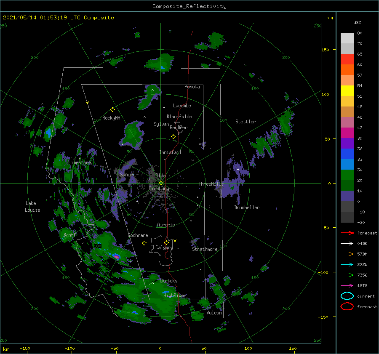Viewport: 379px width, 354px height.
Task: Select the orange 57DM arrow icon
Action: point(347,254)
